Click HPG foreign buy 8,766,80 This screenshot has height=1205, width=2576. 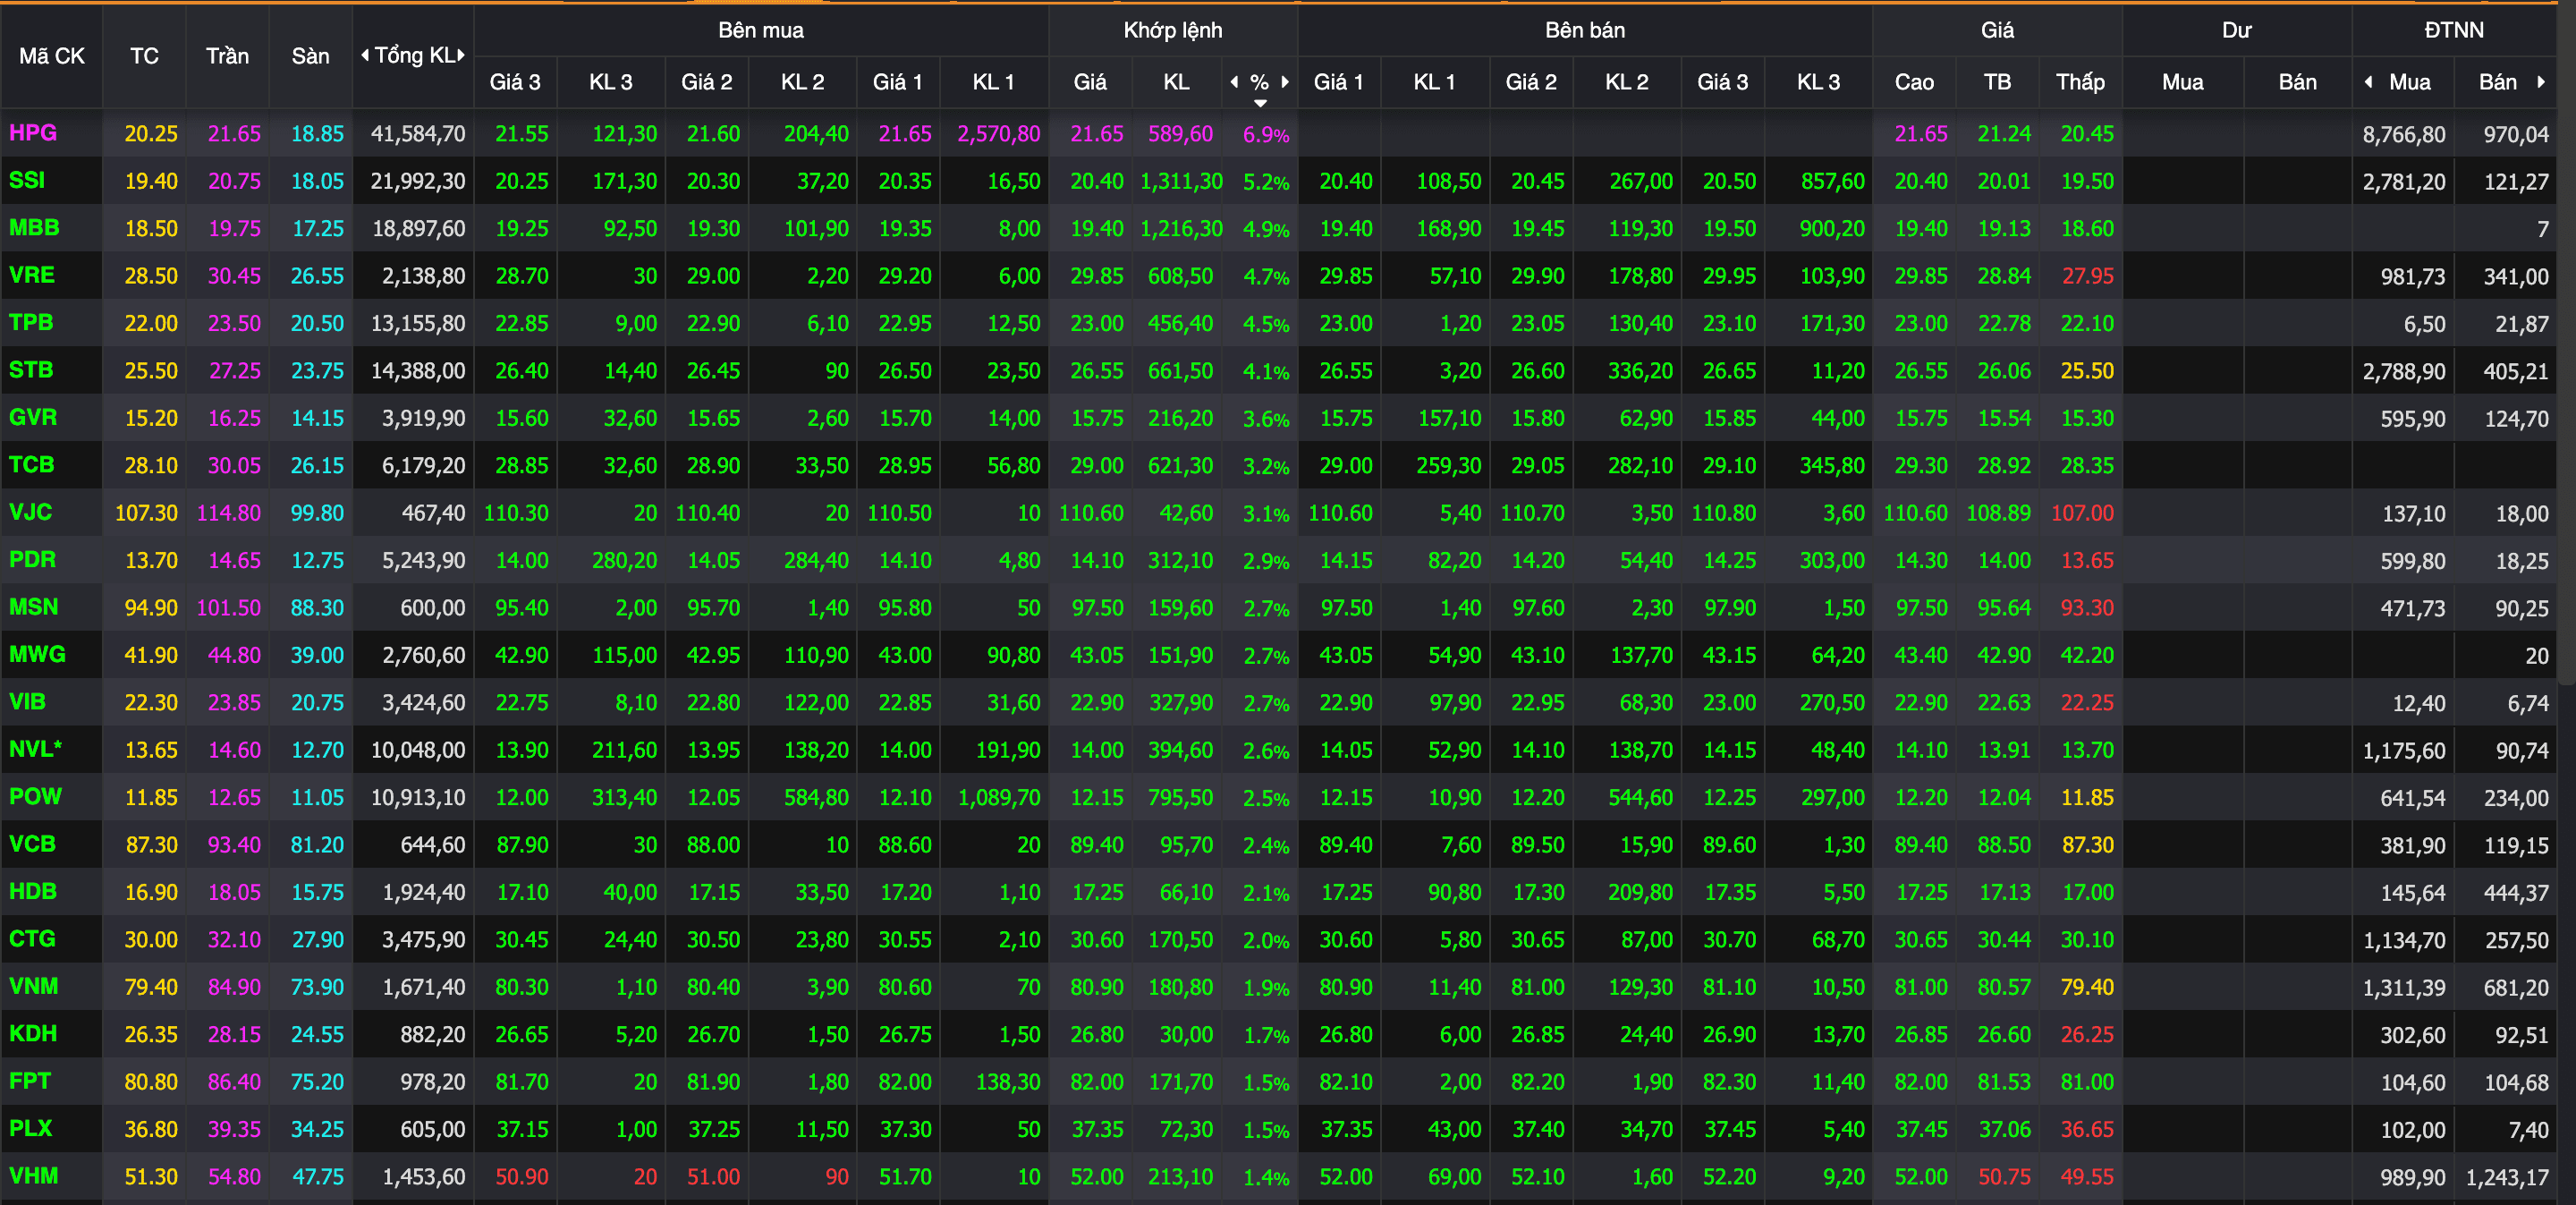[2404, 134]
